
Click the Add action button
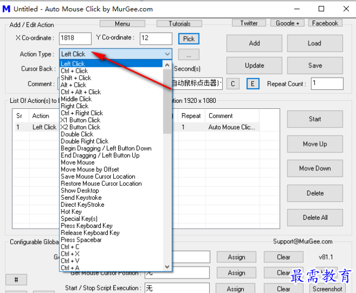(x=254, y=43)
